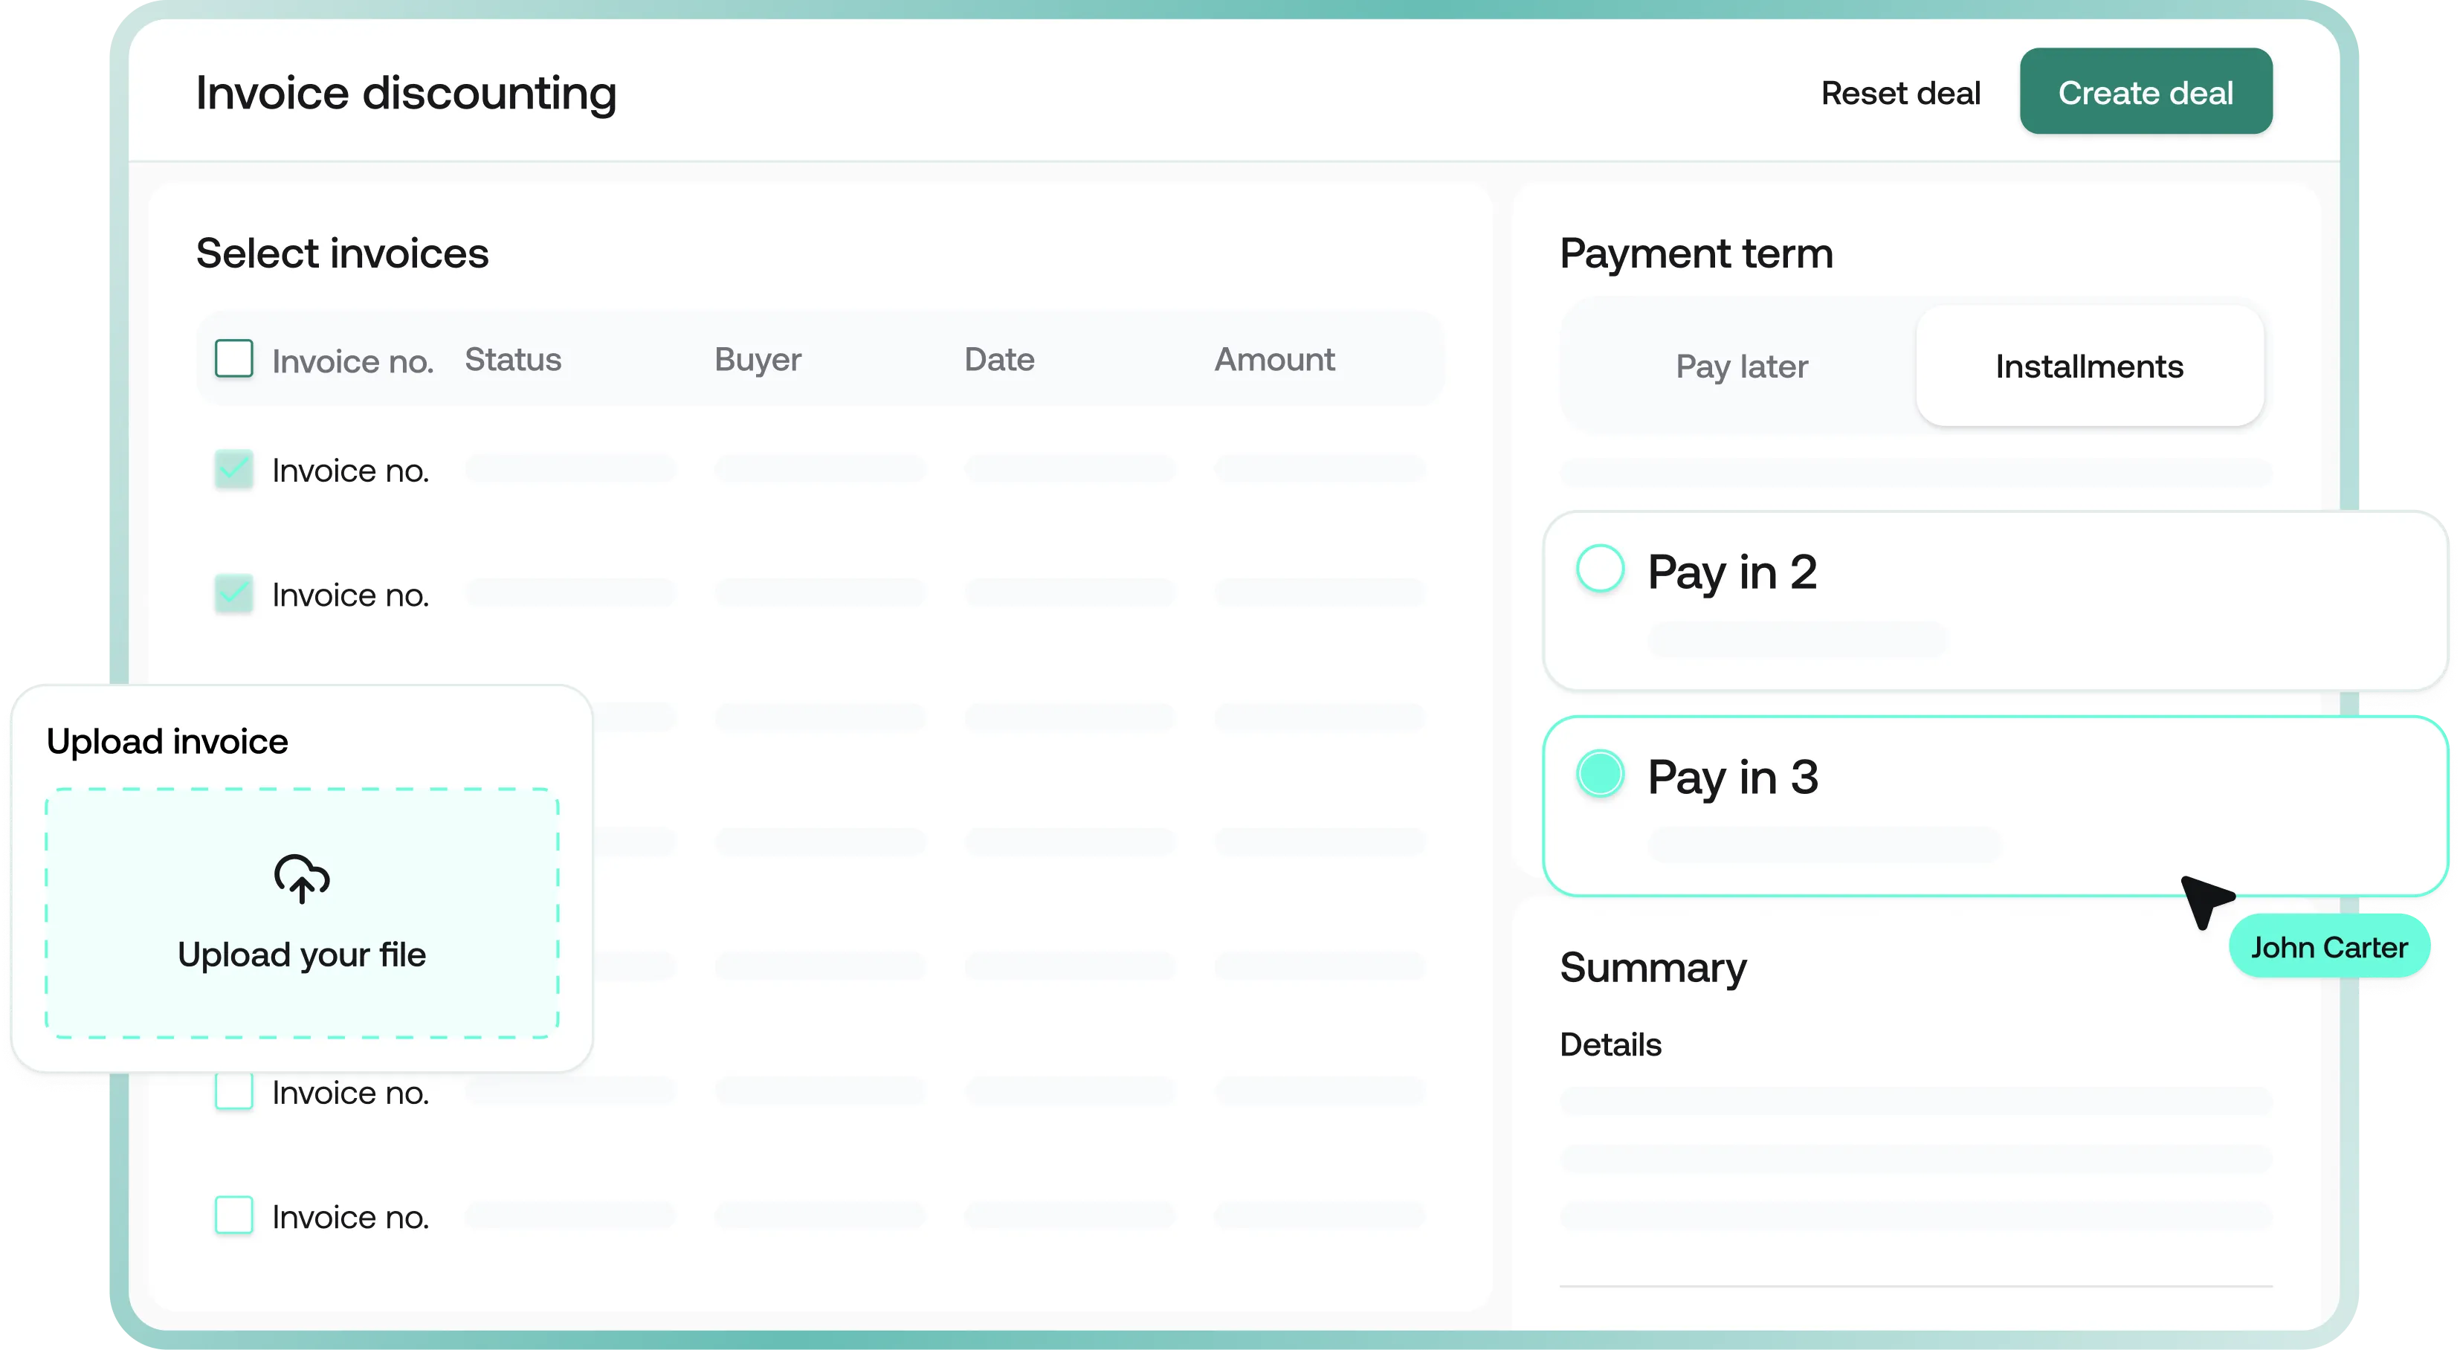
Task: Check the bottom invoice row checkbox
Action: [x=234, y=1215]
